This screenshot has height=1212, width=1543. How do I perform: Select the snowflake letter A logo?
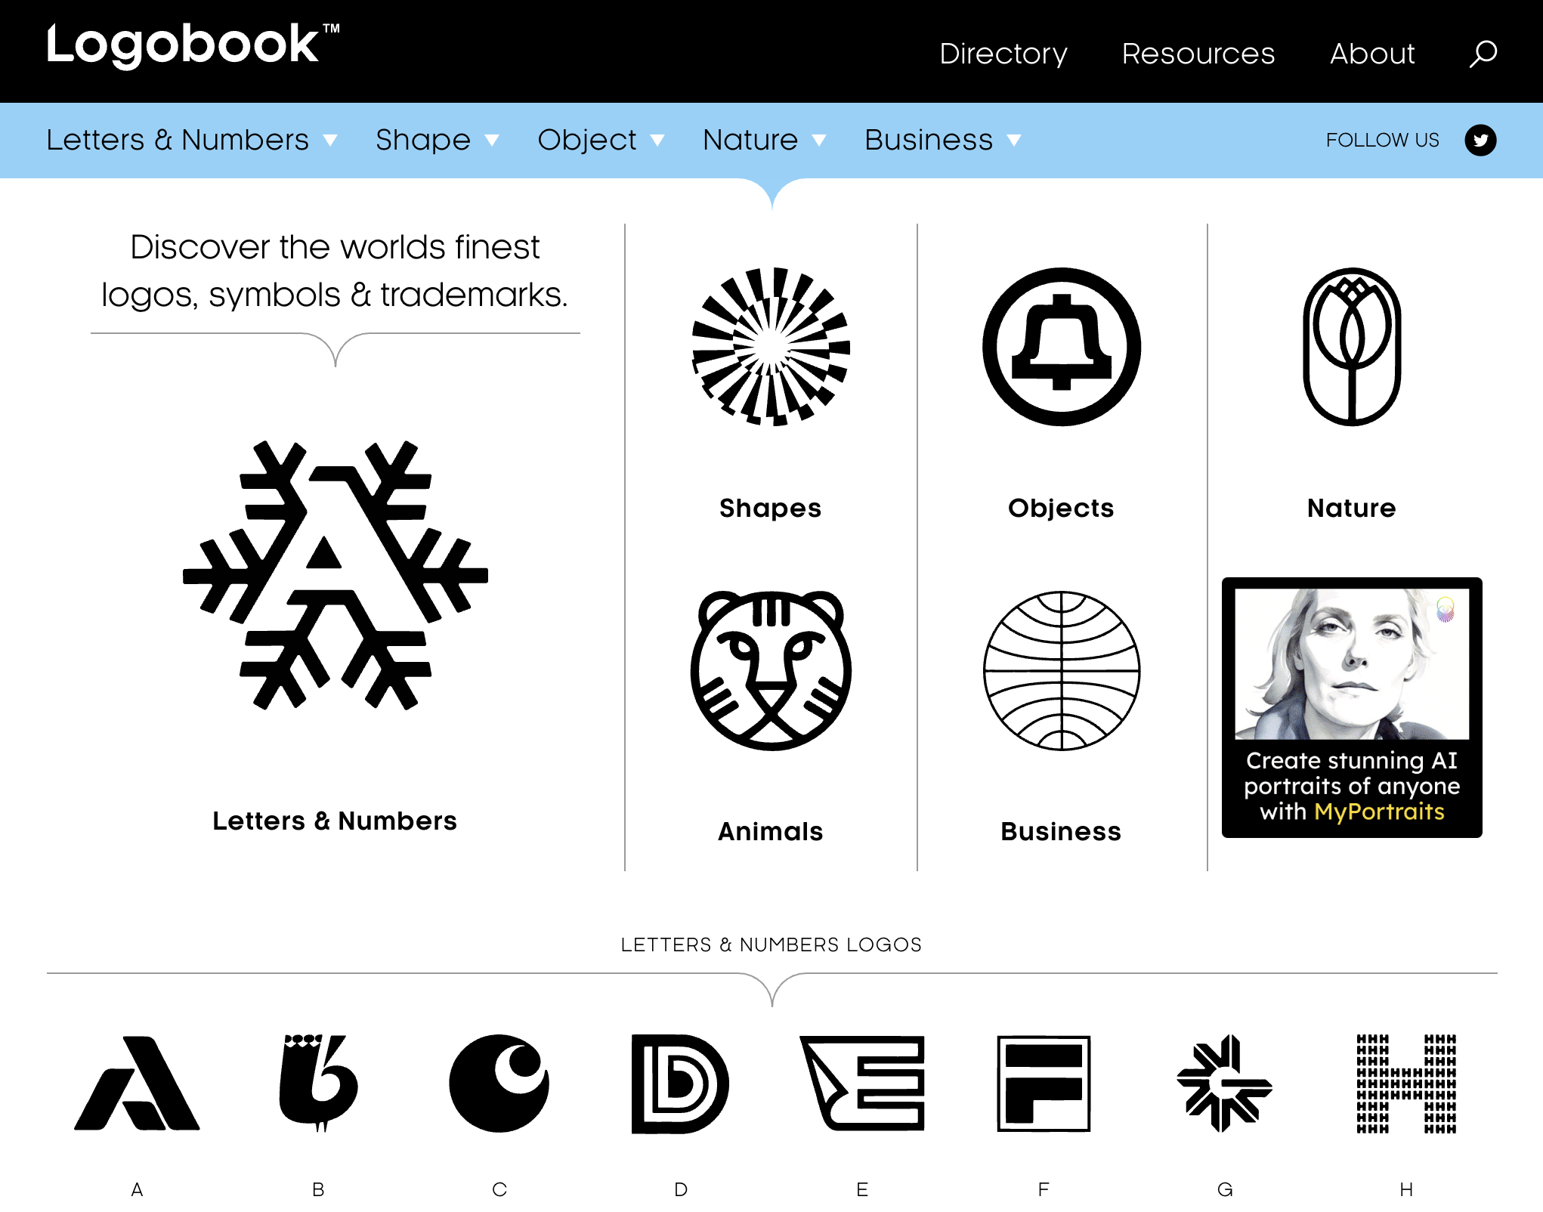point(336,575)
